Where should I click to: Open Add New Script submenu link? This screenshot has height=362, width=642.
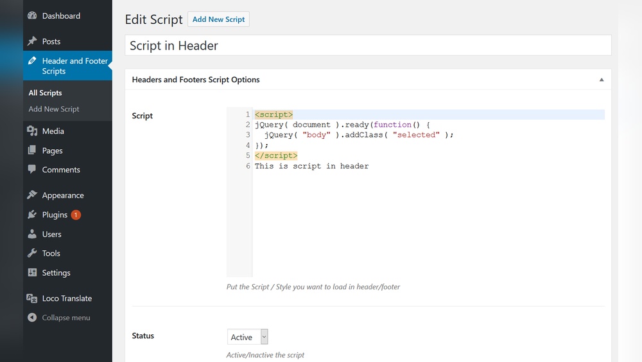coord(54,109)
